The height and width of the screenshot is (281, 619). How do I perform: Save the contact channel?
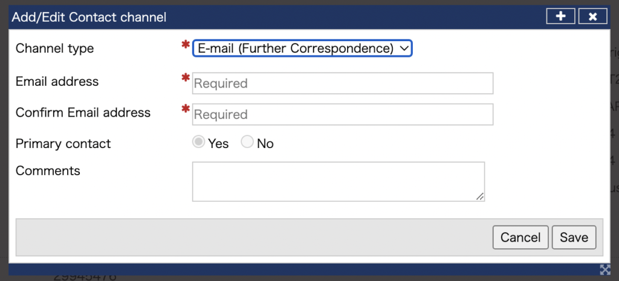click(x=574, y=237)
